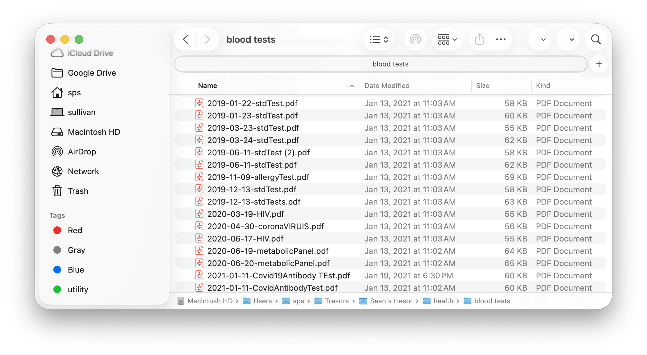
Task: Click PDF icon of 2020-04-30-coronaVIRUIS.pdf
Action: tap(199, 226)
